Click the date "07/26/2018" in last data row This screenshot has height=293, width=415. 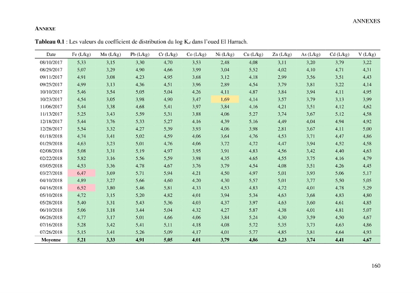click(51, 232)
